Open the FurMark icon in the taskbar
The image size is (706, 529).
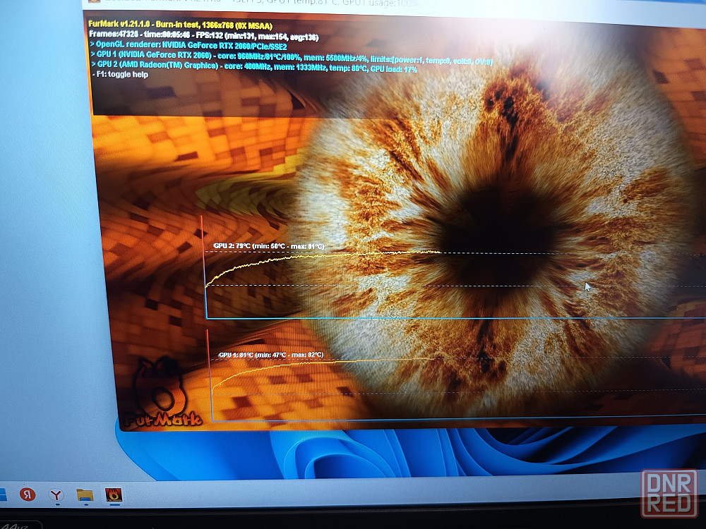click(x=114, y=495)
